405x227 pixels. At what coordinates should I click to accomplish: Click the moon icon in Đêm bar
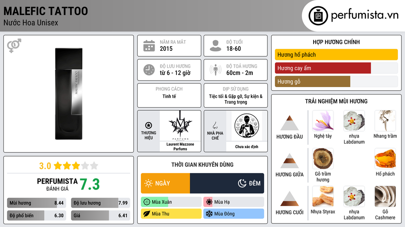(x=242, y=183)
